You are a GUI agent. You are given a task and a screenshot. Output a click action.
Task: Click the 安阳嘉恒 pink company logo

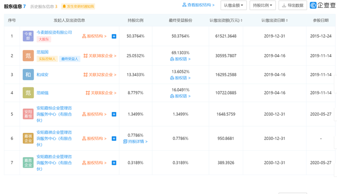[28, 114]
